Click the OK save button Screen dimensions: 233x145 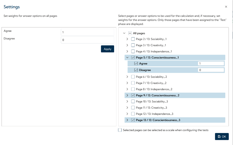click(222, 136)
